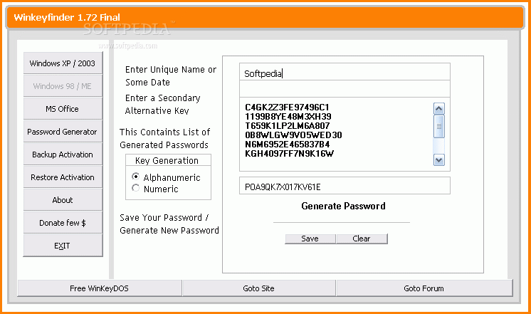Click the Goto Forum button
Viewport: 531px width, 314px height.
pyautogui.click(x=424, y=288)
